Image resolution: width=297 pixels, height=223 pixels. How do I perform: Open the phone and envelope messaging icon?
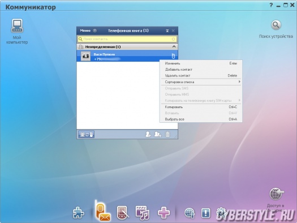point(102,211)
